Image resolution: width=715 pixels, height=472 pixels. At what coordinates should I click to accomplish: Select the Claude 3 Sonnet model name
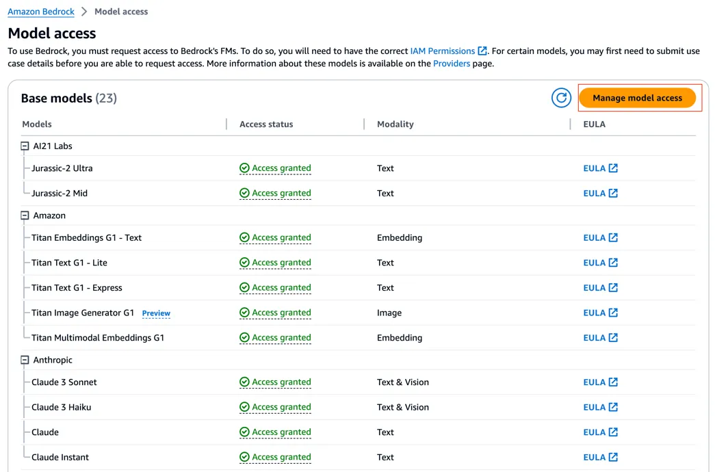[x=64, y=382]
